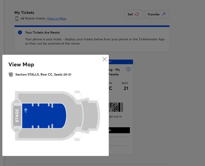Viewport: 205px width, 166px height.
Task: Click the seat number 21 on ticket
Action: click(126, 88)
